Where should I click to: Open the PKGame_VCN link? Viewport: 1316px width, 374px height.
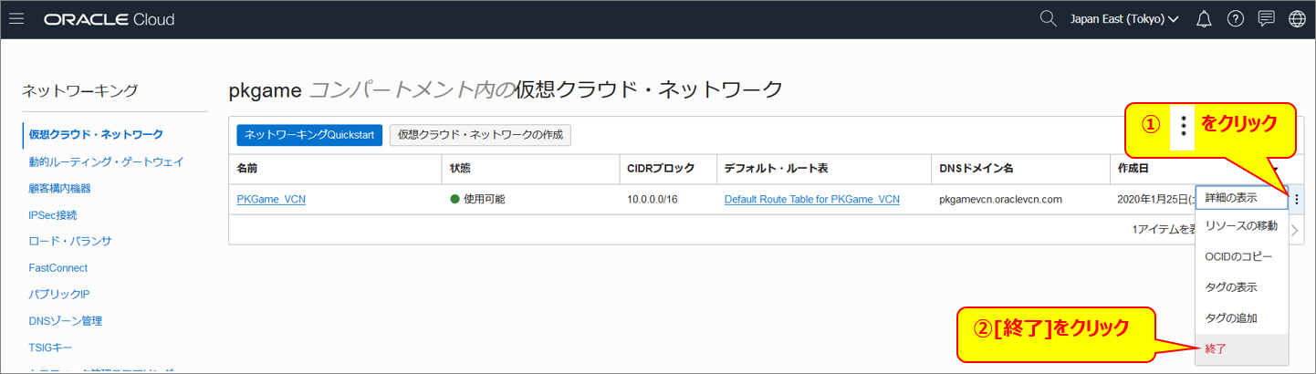271,200
